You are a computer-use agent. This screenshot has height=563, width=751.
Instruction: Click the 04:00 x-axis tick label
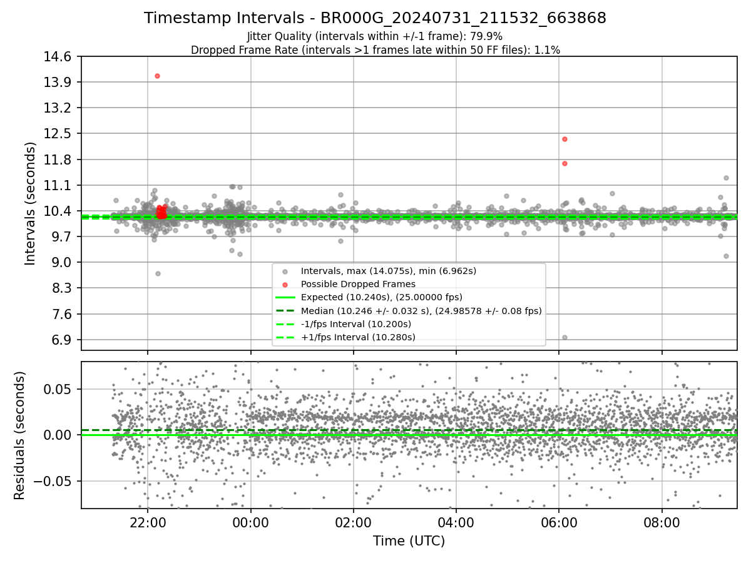[456, 522]
